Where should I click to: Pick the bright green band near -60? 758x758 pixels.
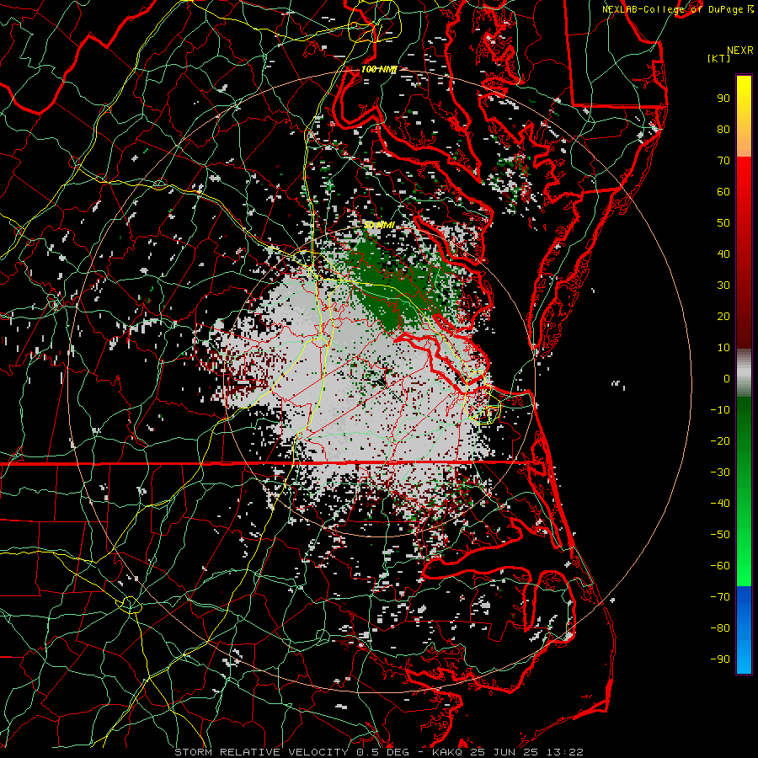pos(744,566)
